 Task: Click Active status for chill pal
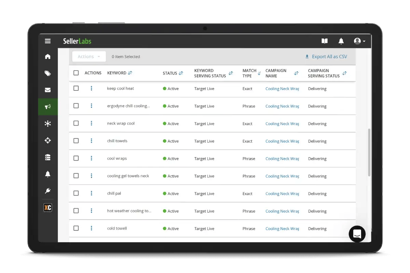pyautogui.click(x=171, y=193)
